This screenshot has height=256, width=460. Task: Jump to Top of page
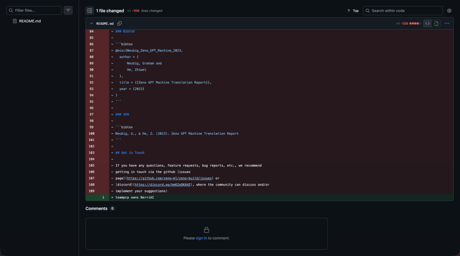(353, 11)
